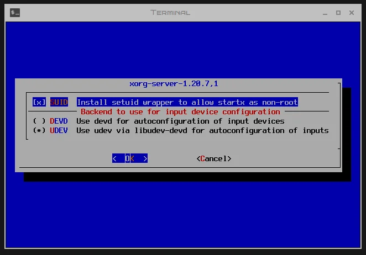Select the UDEV radio option
The height and width of the screenshot is (255, 366).
coord(39,130)
